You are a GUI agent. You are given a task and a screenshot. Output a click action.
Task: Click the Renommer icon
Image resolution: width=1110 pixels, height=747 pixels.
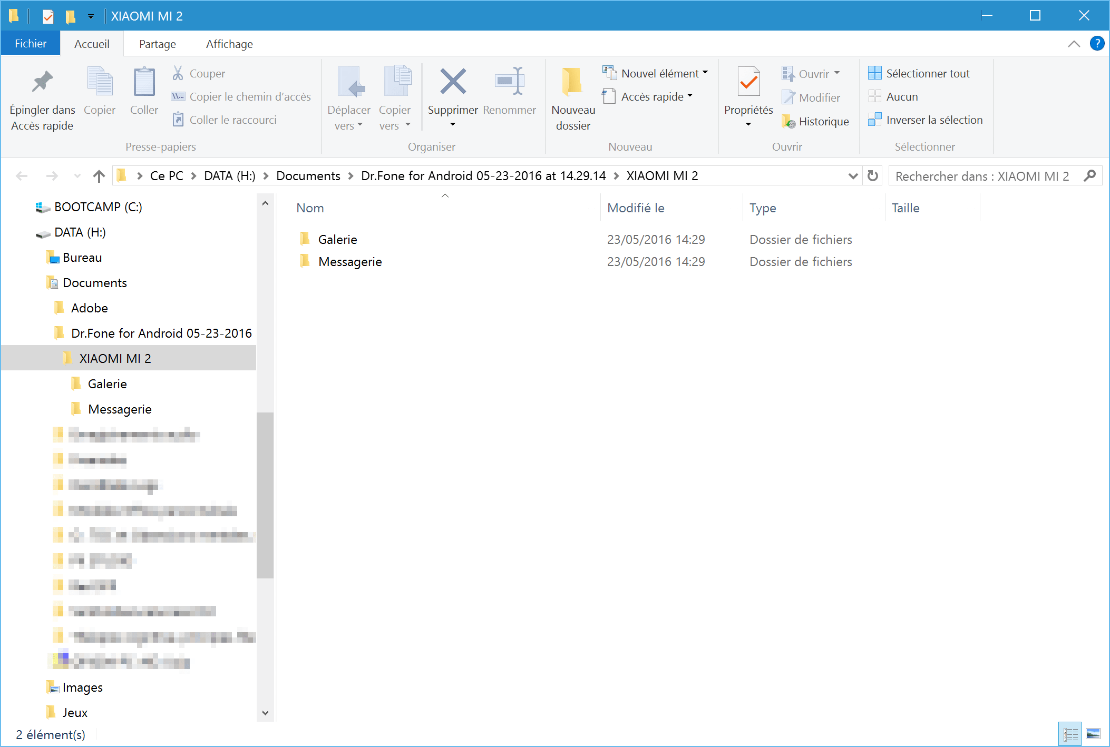click(x=509, y=81)
